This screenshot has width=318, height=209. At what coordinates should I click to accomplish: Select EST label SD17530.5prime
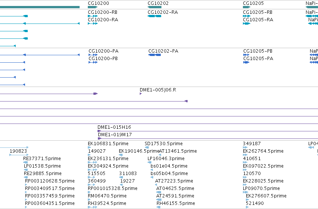tap(164, 144)
